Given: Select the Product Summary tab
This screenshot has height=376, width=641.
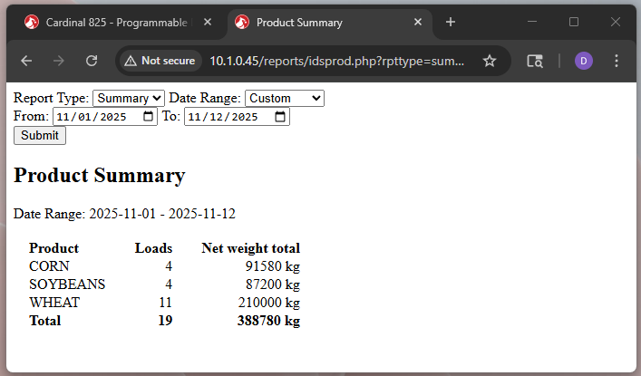Looking at the screenshot, I should [x=317, y=22].
